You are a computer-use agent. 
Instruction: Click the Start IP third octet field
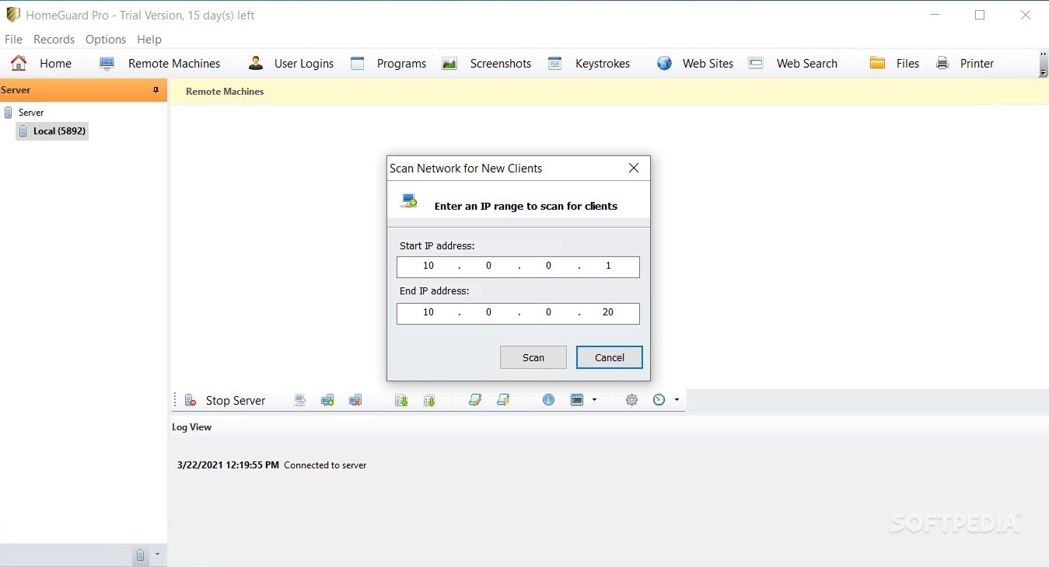point(548,266)
